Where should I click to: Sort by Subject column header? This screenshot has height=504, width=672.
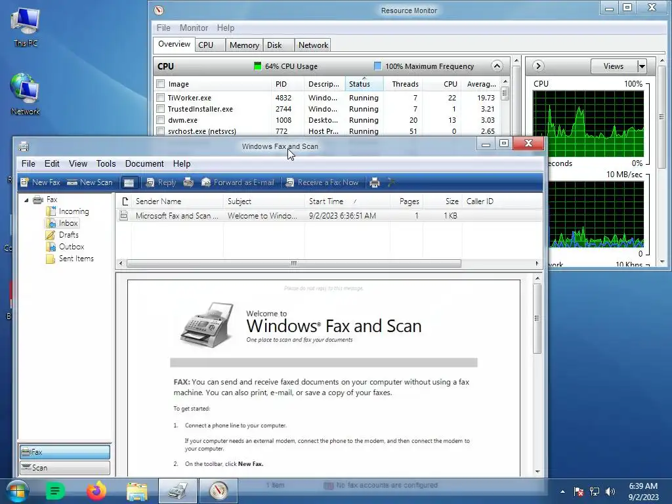(x=264, y=201)
